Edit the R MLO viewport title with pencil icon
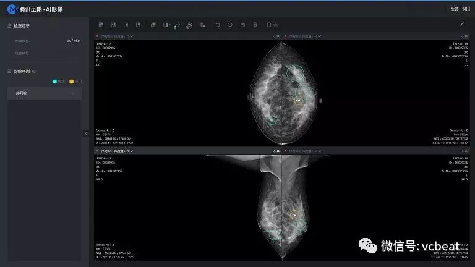Image resolution: width=475 pixels, height=267 pixels. (x=132, y=151)
